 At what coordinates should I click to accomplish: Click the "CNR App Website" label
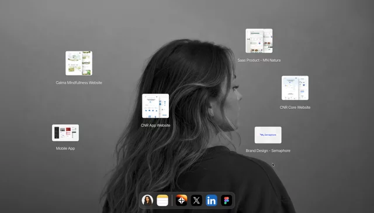(x=155, y=125)
